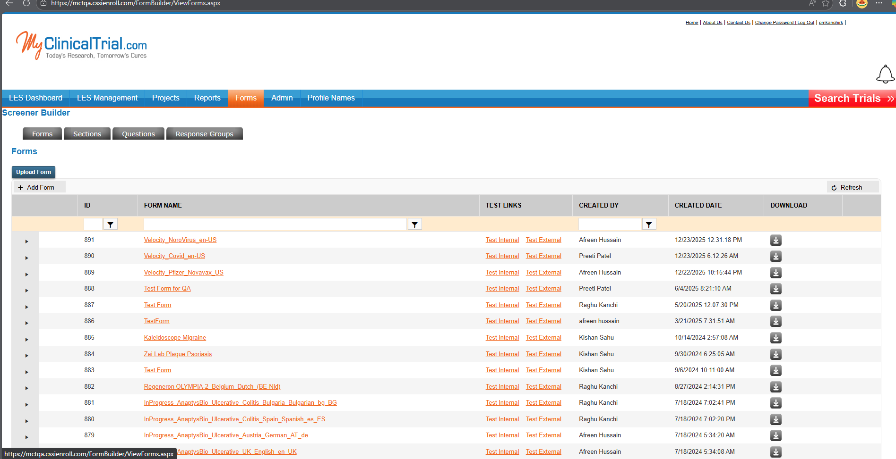Expand row 884 details
The image size is (896, 459).
(26, 356)
